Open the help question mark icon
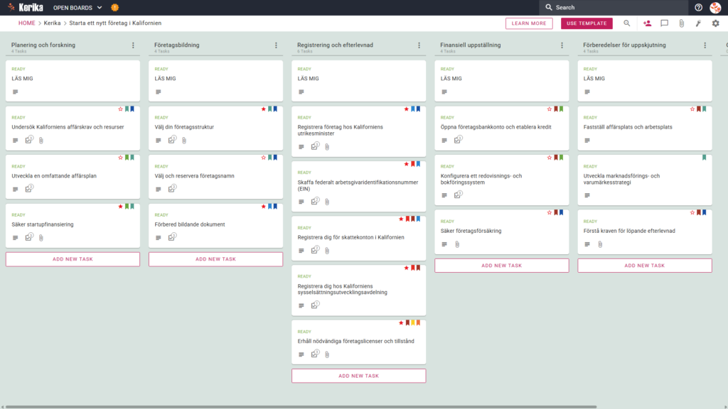The height and width of the screenshot is (409, 728). point(698,7)
